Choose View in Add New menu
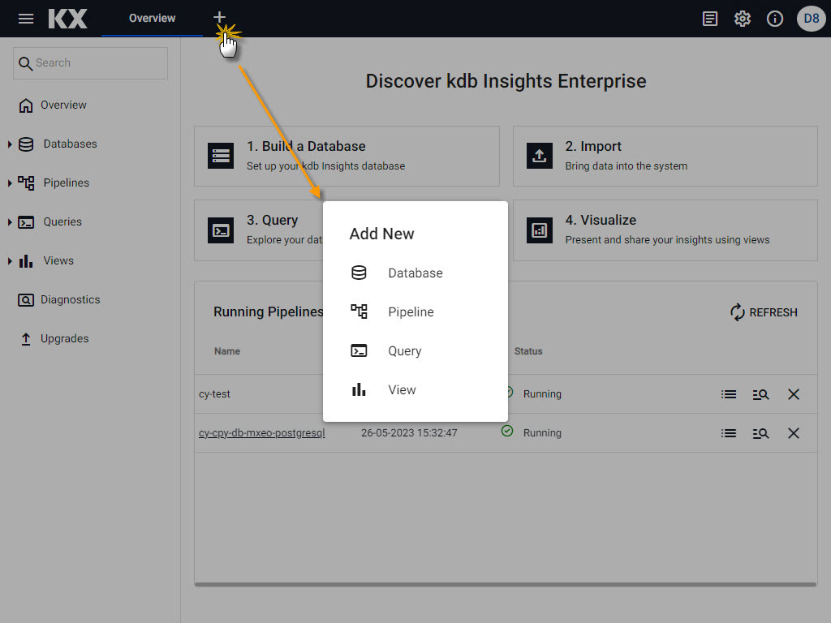Screen dimensions: 831x623 [415, 390]
